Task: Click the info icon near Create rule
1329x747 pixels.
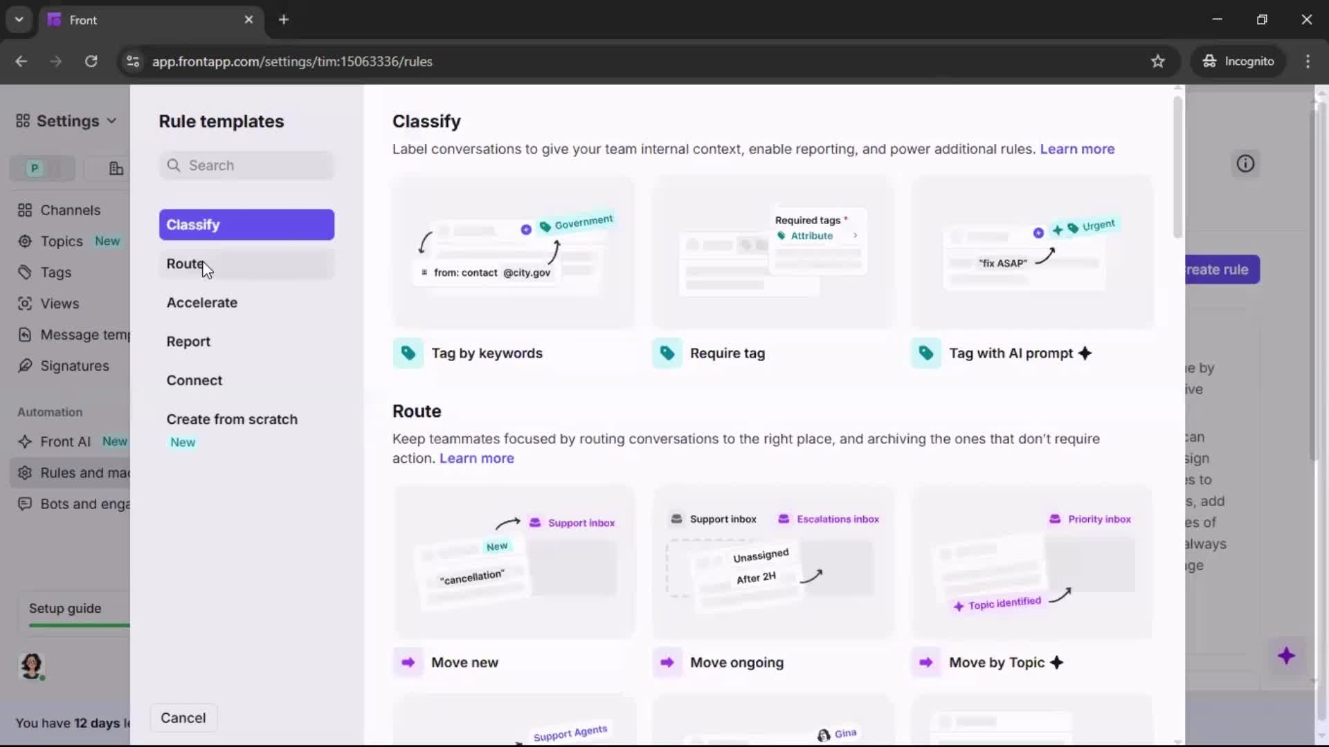Action: [x=1245, y=163]
